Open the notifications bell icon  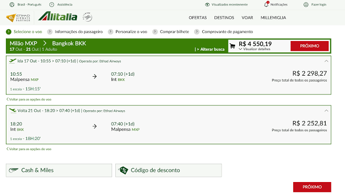click(266, 4)
